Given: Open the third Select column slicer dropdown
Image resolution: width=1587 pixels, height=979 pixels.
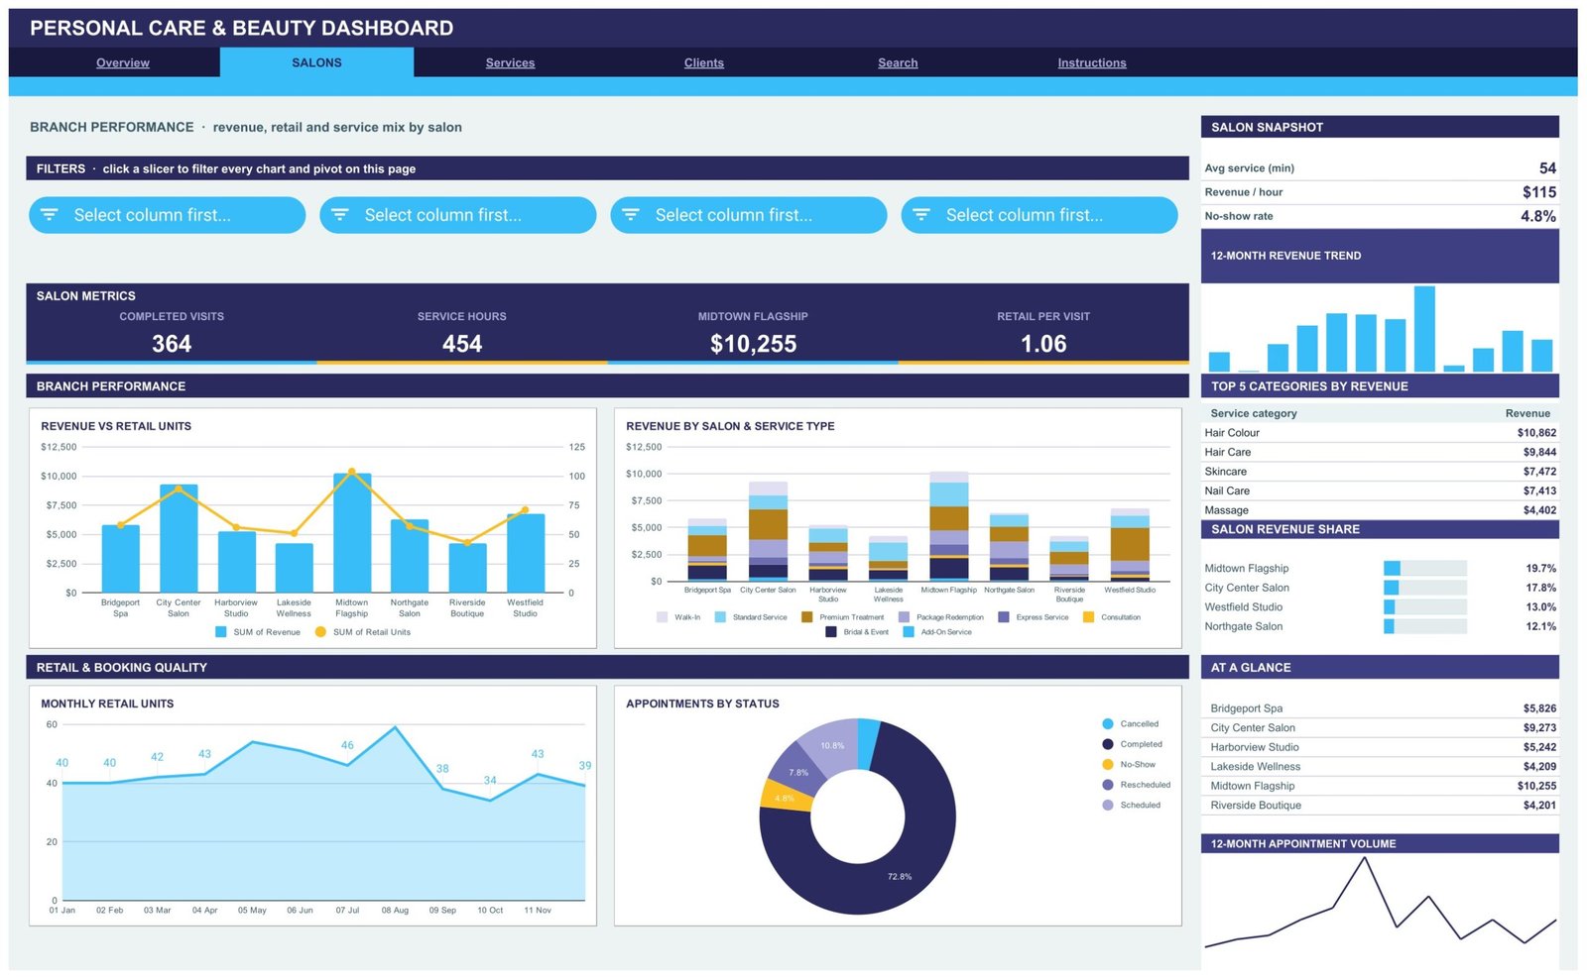Looking at the screenshot, I should tap(749, 215).
